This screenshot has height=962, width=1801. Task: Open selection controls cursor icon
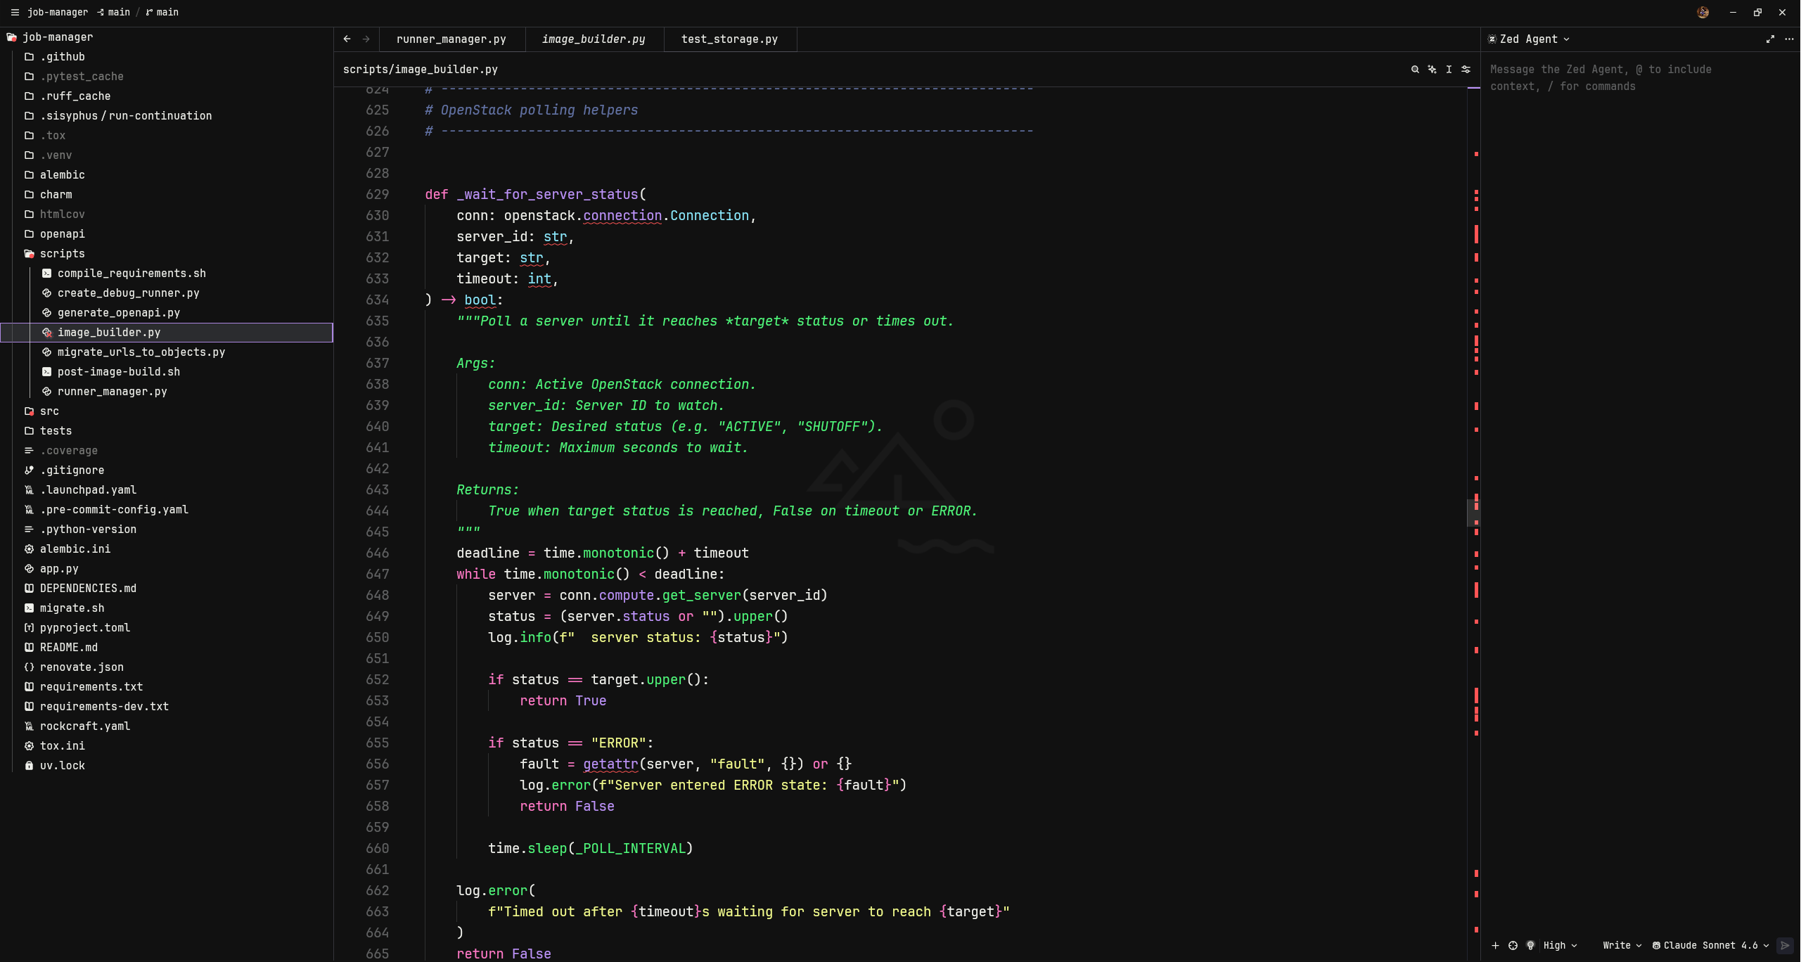(x=1449, y=70)
